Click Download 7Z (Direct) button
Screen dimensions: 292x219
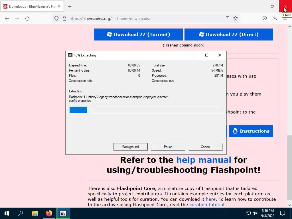[229, 35]
